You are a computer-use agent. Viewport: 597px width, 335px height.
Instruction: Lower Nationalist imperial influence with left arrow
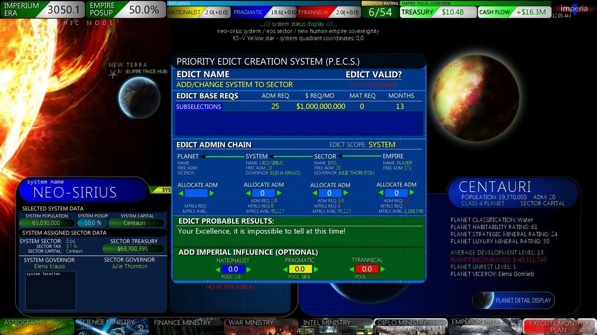point(218,269)
